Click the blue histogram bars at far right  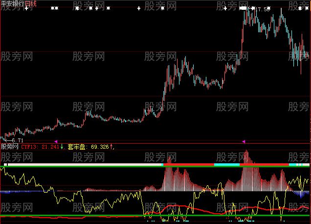coord(299,193)
